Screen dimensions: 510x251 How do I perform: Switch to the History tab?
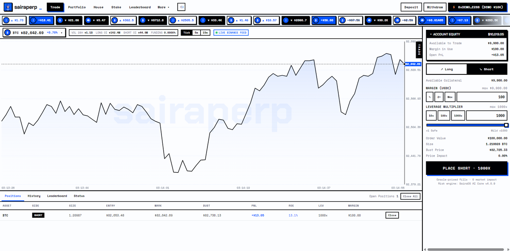click(34, 196)
